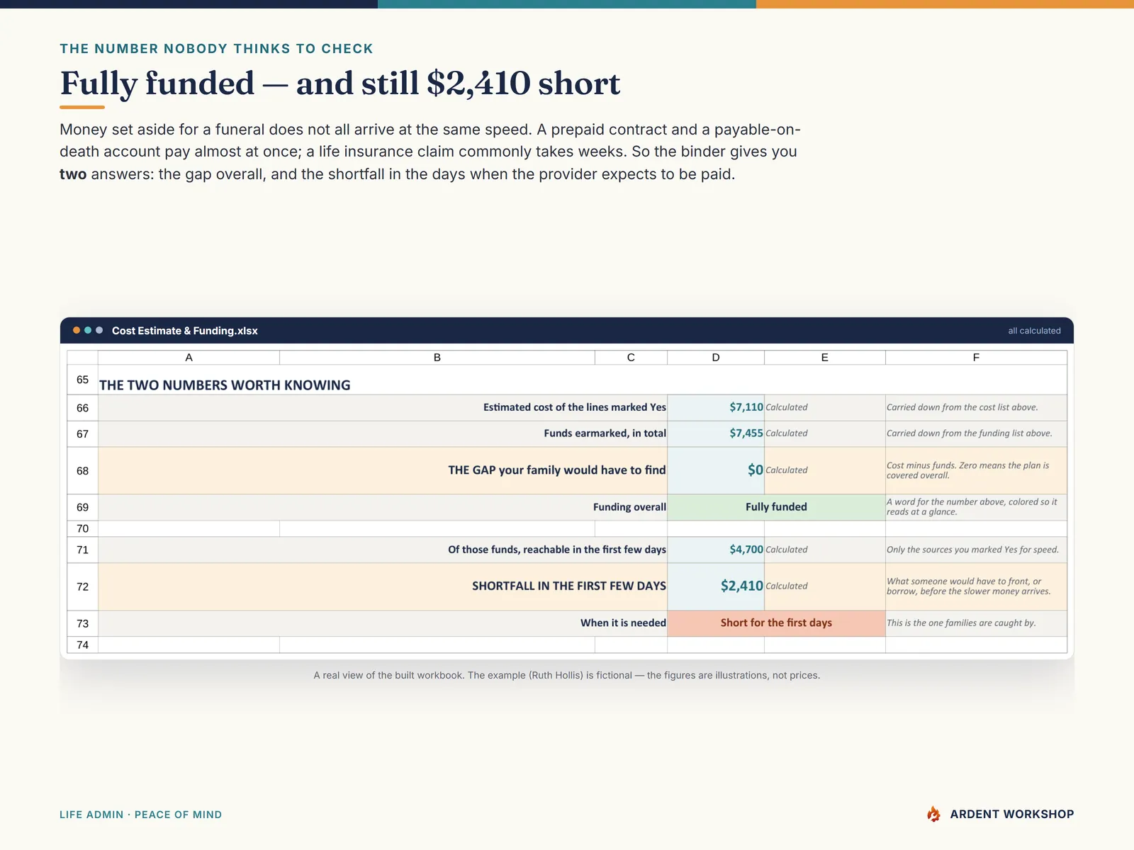Viewport: 1134px width, 850px height.
Task: Select row 69 header
Action: pyautogui.click(x=82, y=507)
